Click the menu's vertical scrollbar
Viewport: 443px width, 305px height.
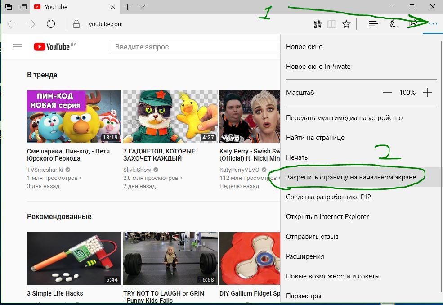pyautogui.click(x=441, y=166)
